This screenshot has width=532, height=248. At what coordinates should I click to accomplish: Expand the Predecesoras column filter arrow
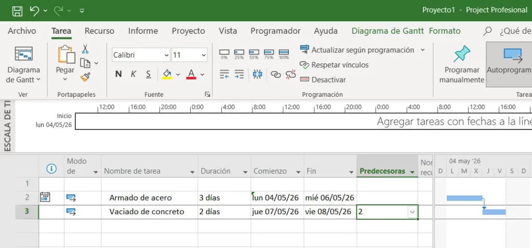tap(412, 172)
